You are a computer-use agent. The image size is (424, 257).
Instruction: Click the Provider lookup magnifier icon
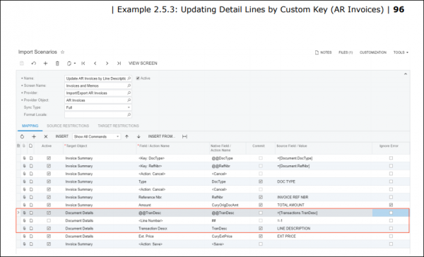pos(129,93)
